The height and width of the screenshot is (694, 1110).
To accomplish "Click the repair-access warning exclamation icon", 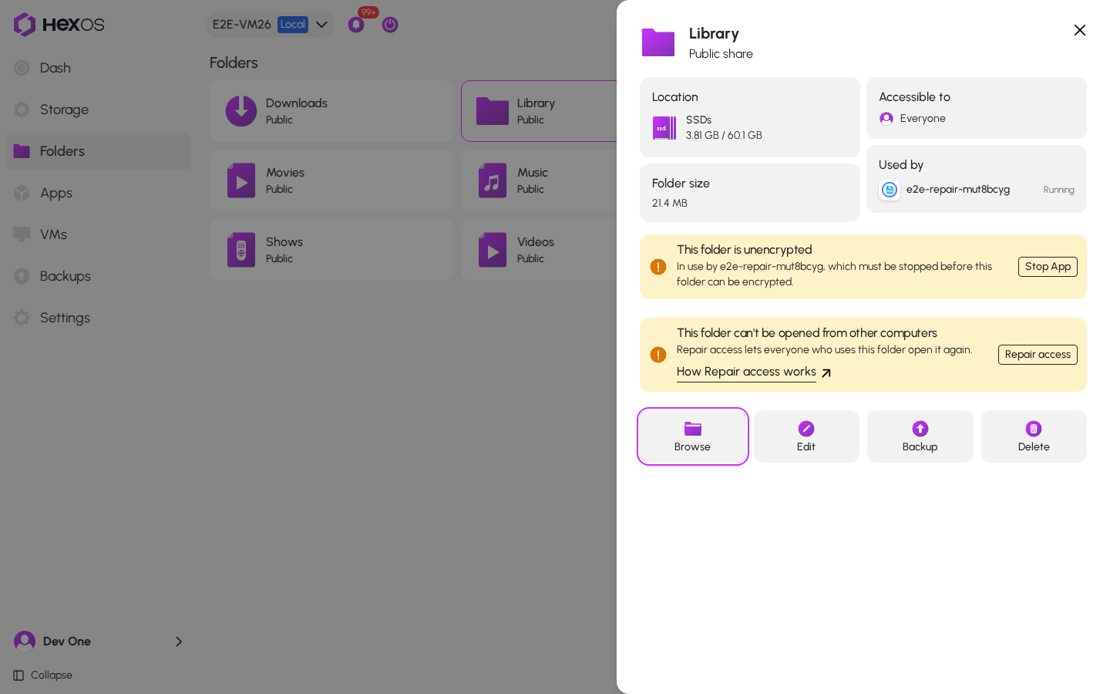I will coord(658,355).
